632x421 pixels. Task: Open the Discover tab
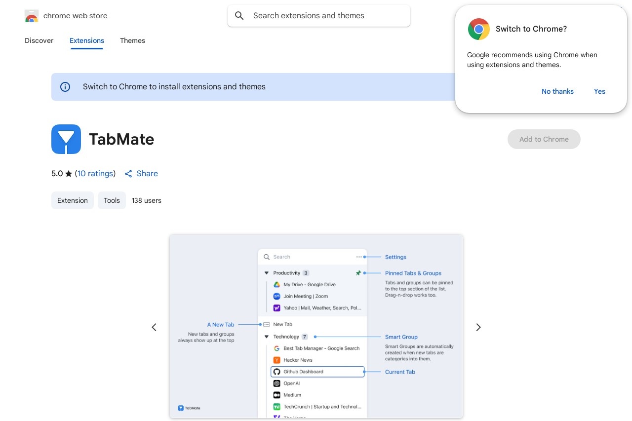coord(39,40)
